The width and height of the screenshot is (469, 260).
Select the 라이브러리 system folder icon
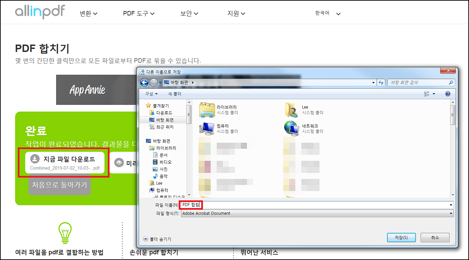click(x=207, y=110)
